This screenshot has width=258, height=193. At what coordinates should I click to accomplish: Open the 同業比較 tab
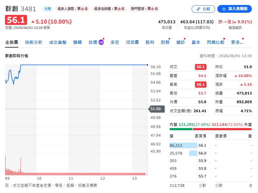tap(216, 43)
